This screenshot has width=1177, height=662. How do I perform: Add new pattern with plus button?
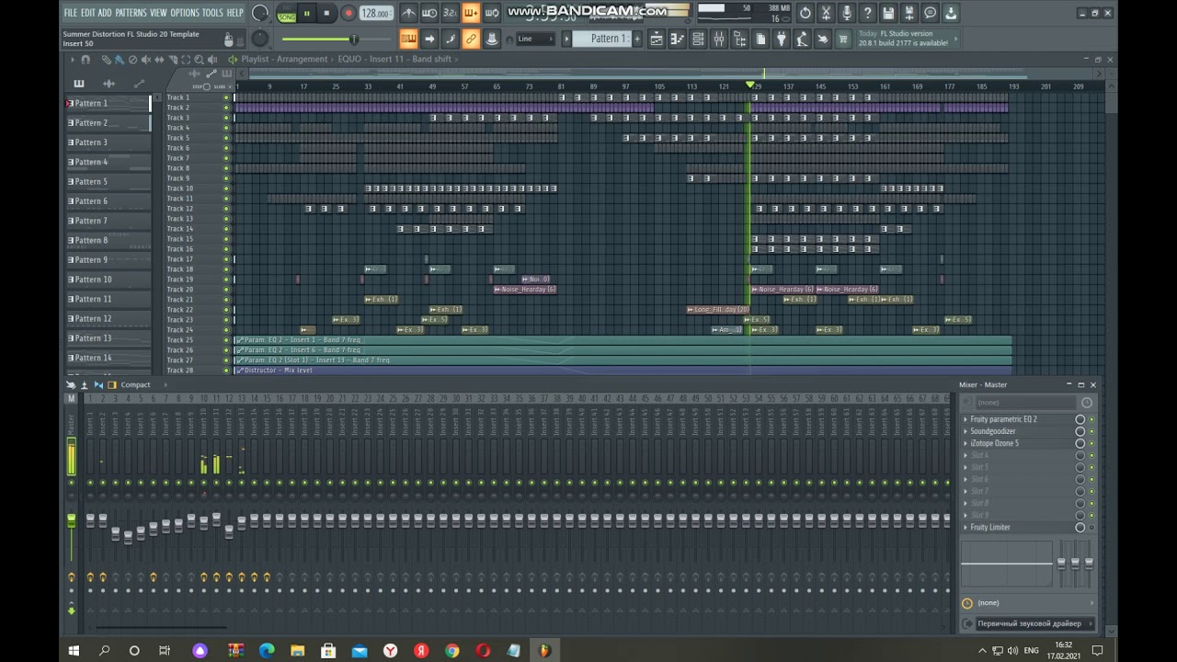pyautogui.click(x=637, y=39)
